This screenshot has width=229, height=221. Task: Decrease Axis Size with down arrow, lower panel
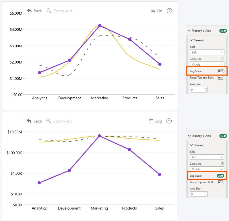(x=206, y=195)
